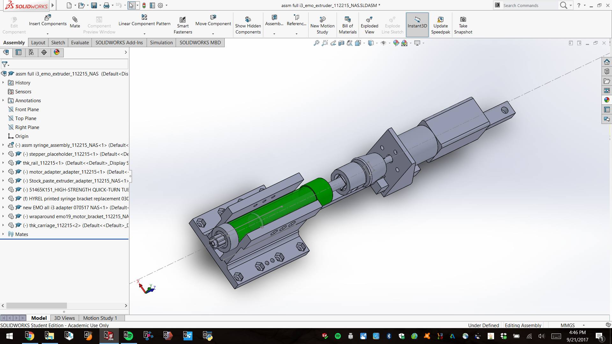Expand the assm syringe_assembly tree item
Viewport: 612px width, 344px height.
click(3, 145)
